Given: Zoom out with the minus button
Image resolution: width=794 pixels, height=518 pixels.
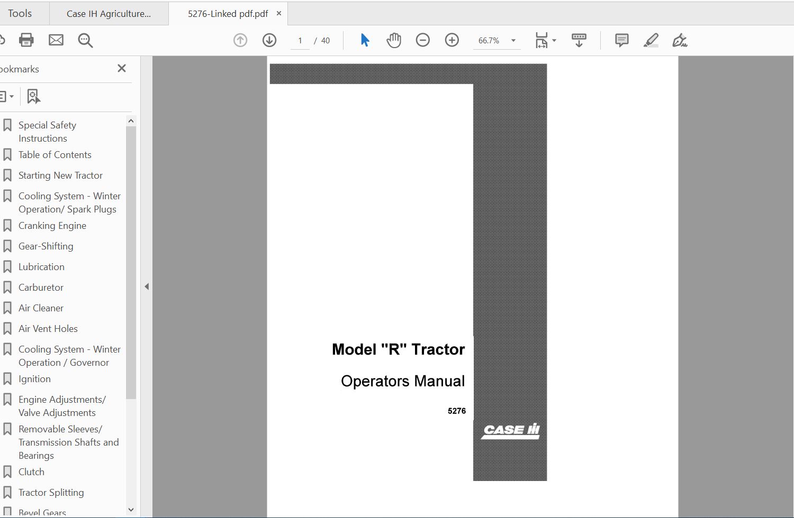Looking at the screenshot, I should click(422, 40).
